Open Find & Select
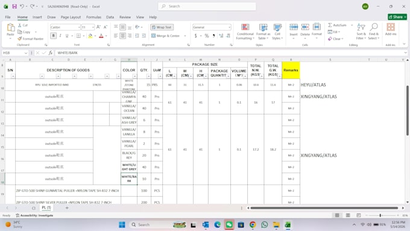The width and height of the screenshot is (410, 231). tap(374, 31)
